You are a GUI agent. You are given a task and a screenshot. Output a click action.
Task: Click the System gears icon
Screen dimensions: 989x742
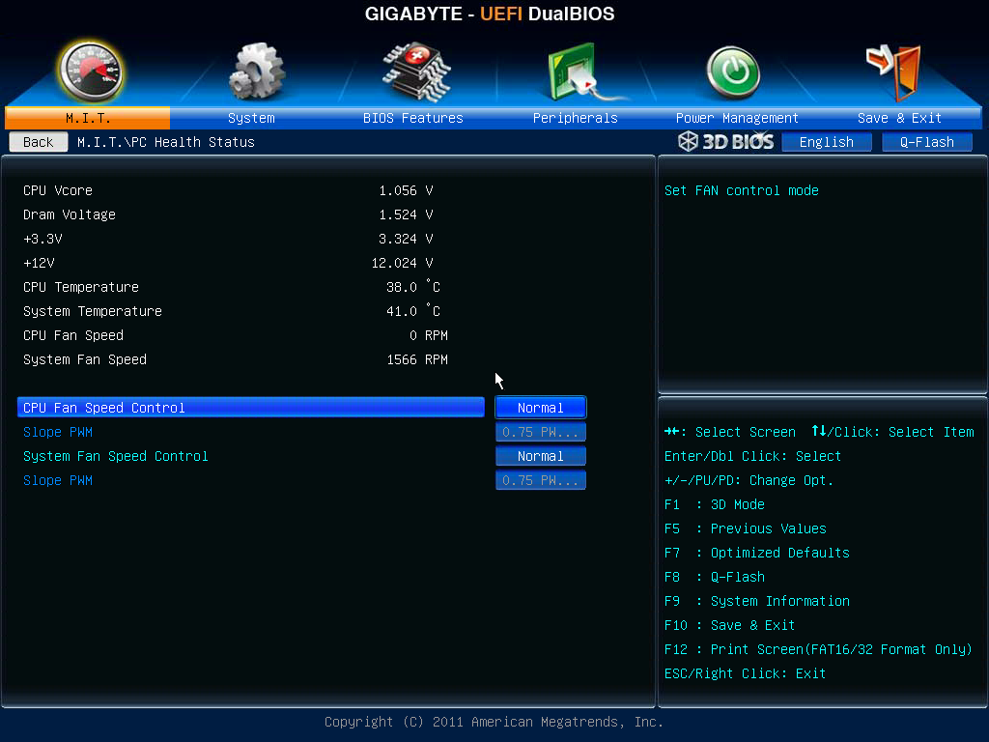257,71
